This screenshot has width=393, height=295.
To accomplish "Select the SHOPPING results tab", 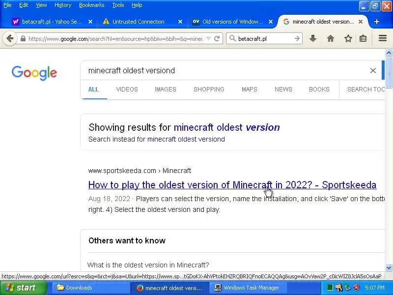I will pos(209,89).
